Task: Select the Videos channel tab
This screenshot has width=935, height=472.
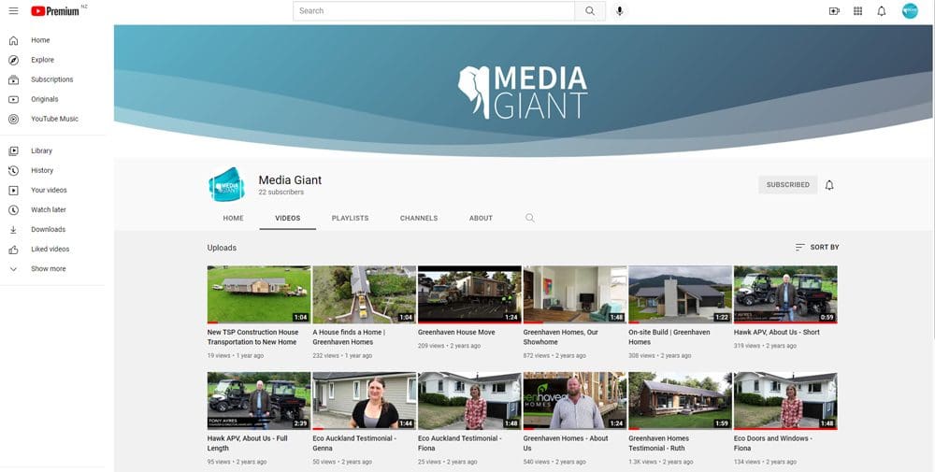Action: pos(287,218)
